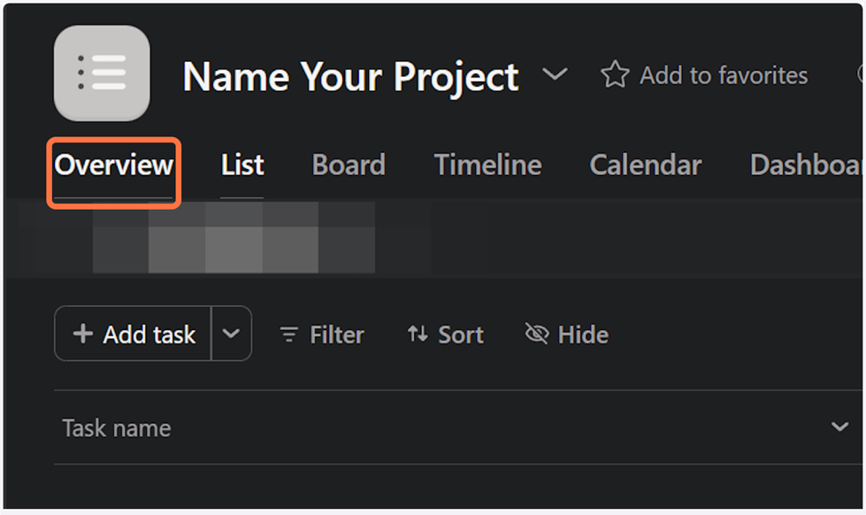Screen dimensions: 866x515
Task: Show the Calendar tab
Action: click(645, 165)
